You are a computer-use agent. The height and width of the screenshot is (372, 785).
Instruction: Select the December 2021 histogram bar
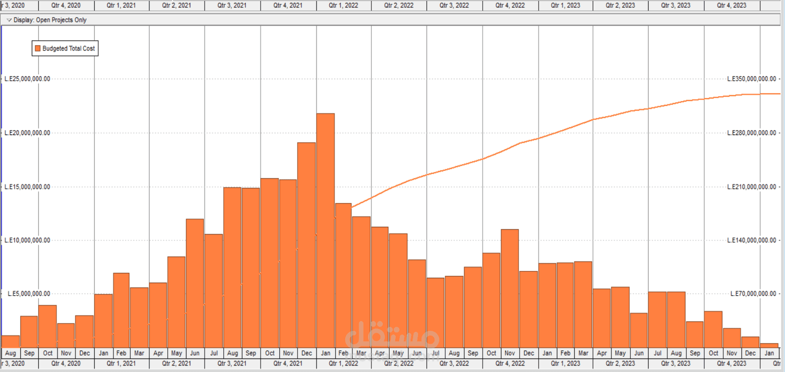(306, 245)
